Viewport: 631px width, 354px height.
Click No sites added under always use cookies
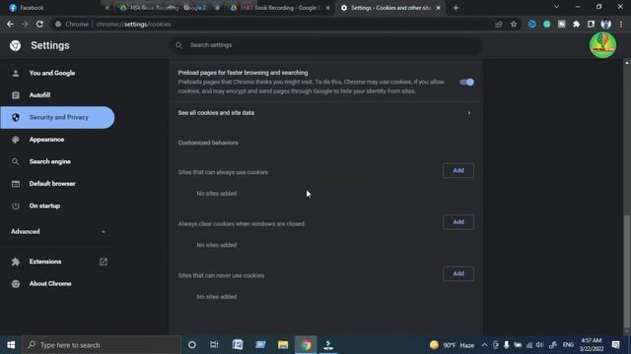pyautogui.click(x=217, y=194)
